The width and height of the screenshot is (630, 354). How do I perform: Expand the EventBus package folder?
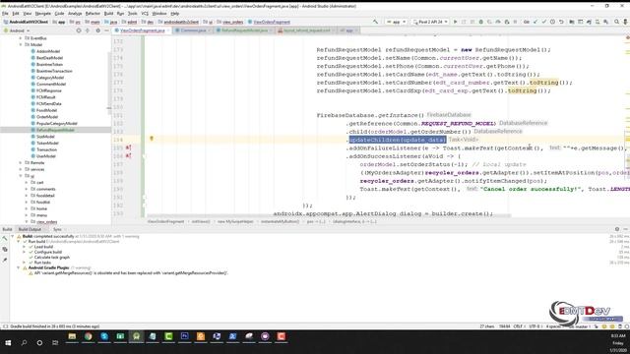click(21, 38)
